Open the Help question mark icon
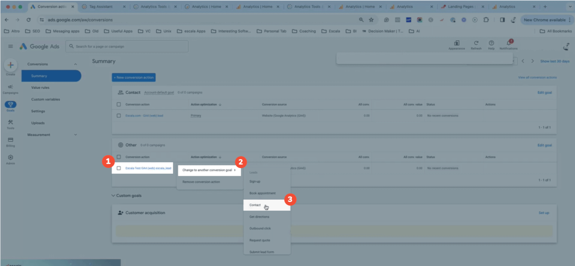575x266 pixels. (491, 43)
